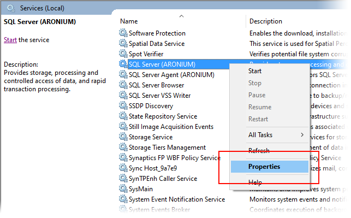Click the SQL Server Agent (ARONIUM) gear icon

click(x=123, y=74)
